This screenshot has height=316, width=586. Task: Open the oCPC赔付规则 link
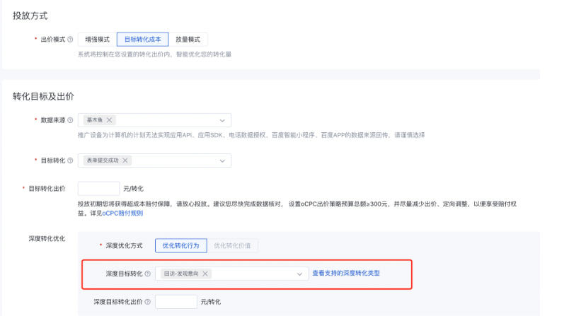(122, 213)
